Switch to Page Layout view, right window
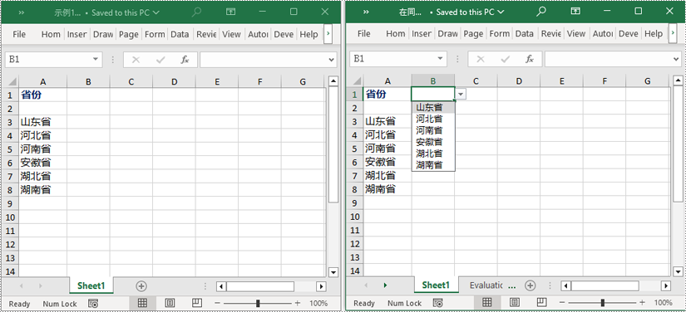This screenshot has width=686, height=312. point(514,302)
